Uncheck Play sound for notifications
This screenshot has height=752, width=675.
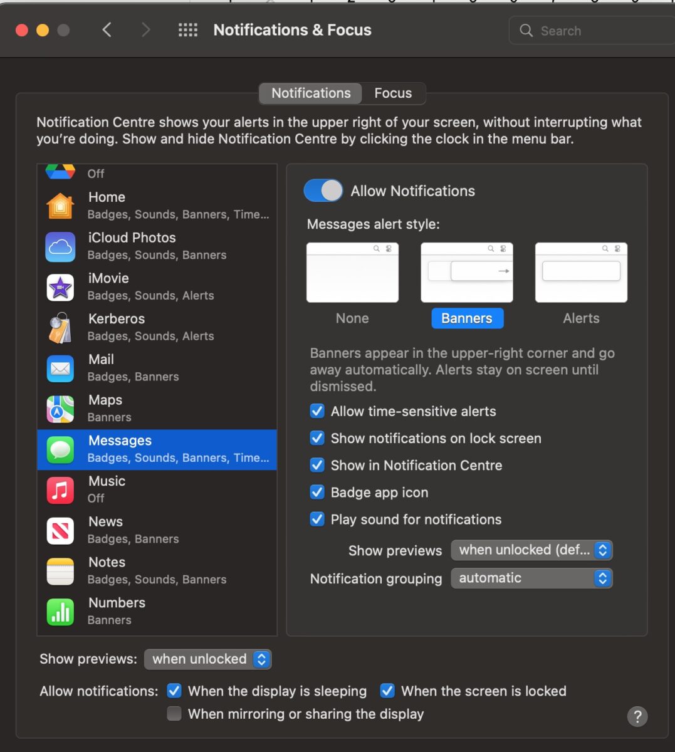pos(318,519)
